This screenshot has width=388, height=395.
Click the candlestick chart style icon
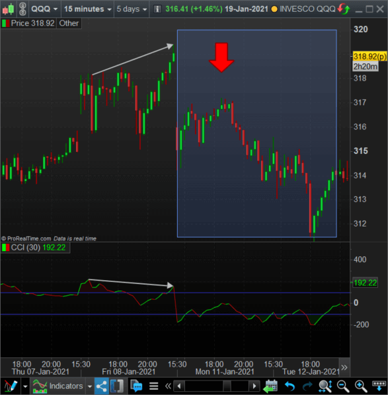point(8,9)
